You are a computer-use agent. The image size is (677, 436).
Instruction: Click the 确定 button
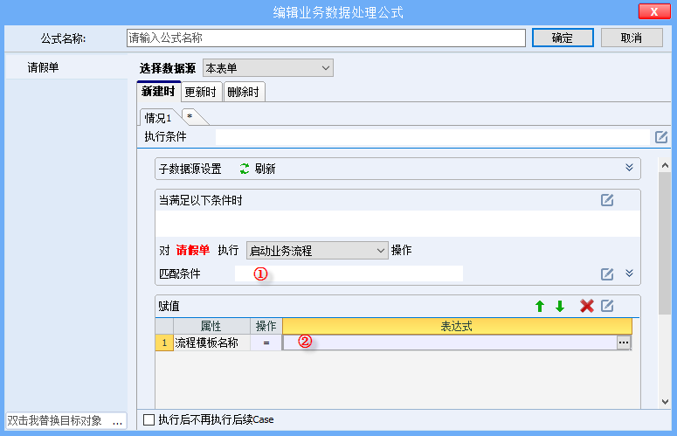click(563, 38)
